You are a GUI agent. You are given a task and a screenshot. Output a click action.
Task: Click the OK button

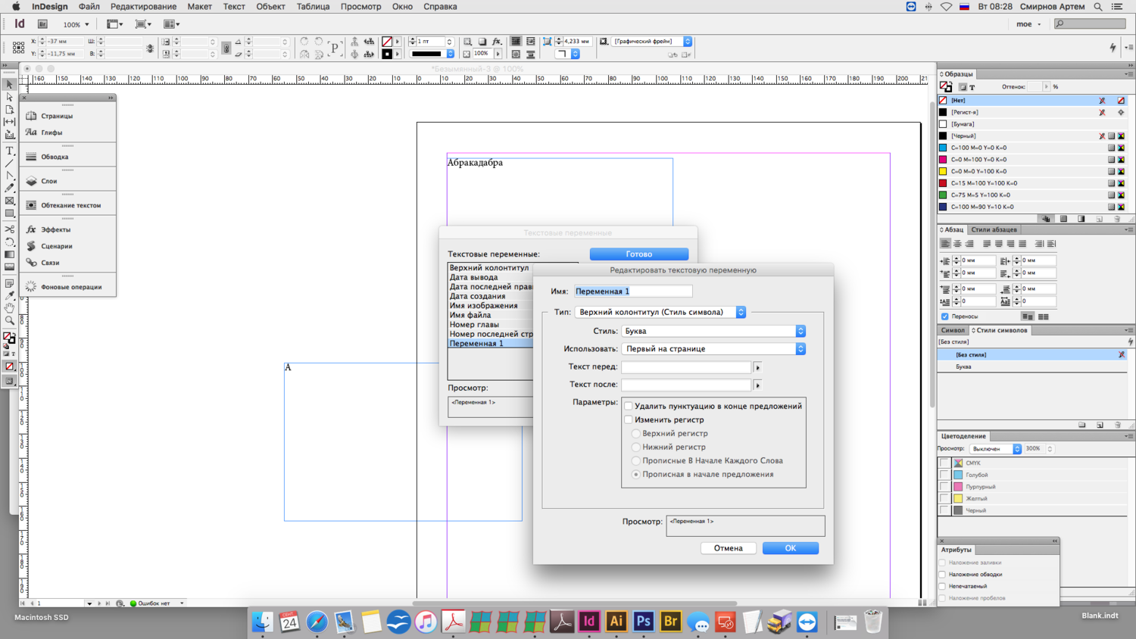790,548
